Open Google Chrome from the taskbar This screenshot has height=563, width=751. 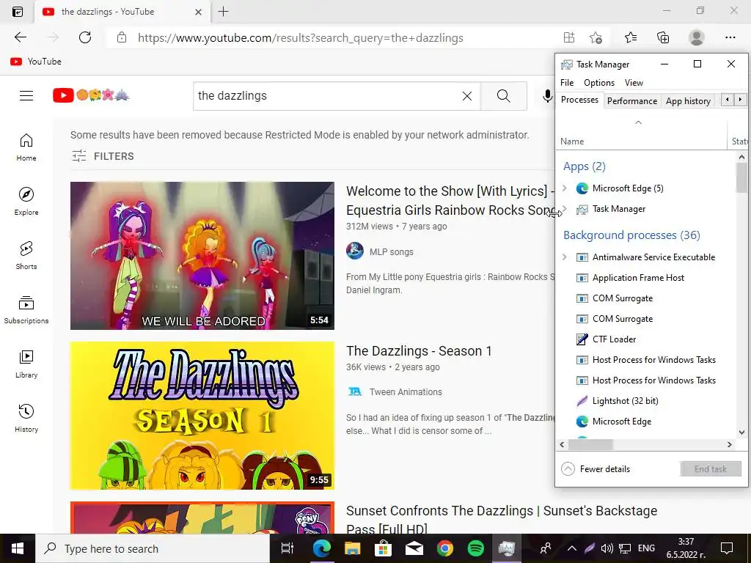point(445,548)
